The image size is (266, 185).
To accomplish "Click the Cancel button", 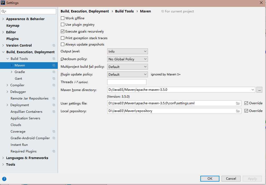I will (231, 179).
